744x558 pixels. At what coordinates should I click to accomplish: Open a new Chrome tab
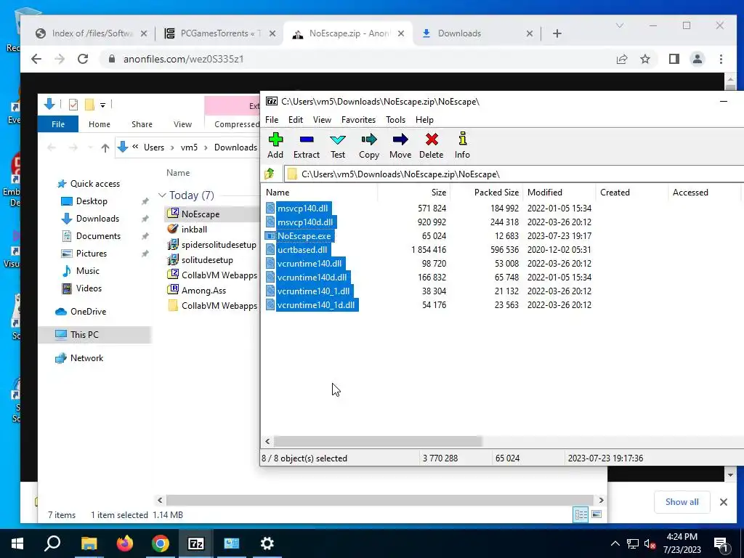tap(557, 33)
